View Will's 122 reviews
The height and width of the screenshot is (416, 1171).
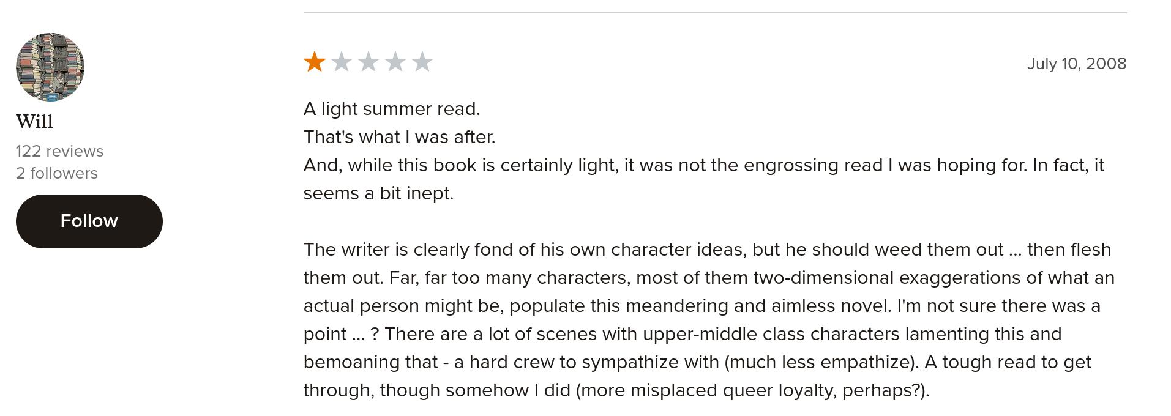[x=59, y=151]
